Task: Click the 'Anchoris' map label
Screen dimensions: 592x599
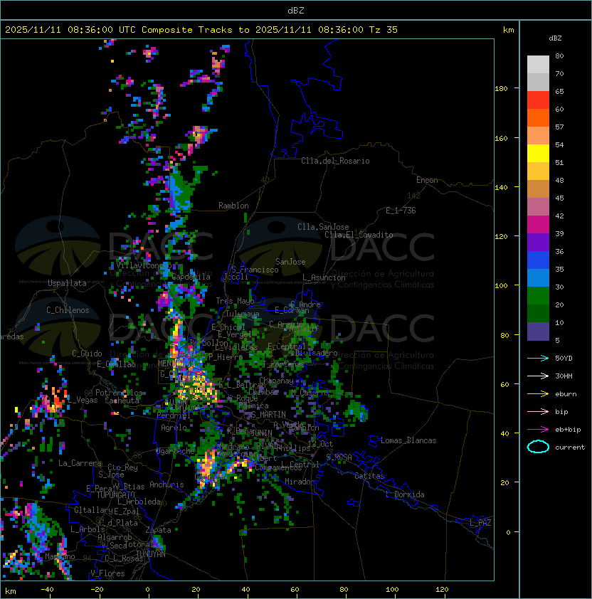Action: 166,484
